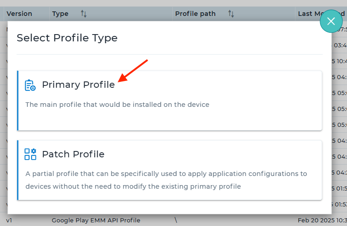Click the backslash profile path cell
The height and width of the screenshot is (226, 347).
pos(176,221)
